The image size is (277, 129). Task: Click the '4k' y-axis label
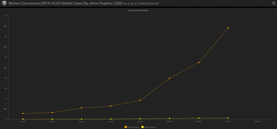point(6,37)
